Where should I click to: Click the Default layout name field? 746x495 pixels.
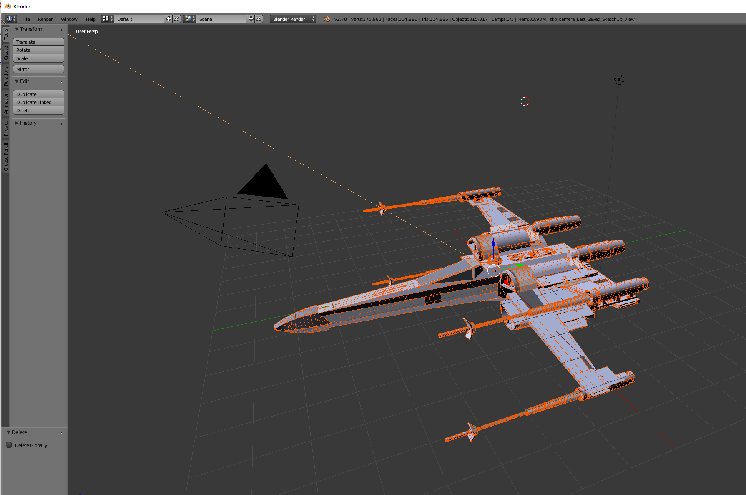pyautogui.click(x=139, y=19)
